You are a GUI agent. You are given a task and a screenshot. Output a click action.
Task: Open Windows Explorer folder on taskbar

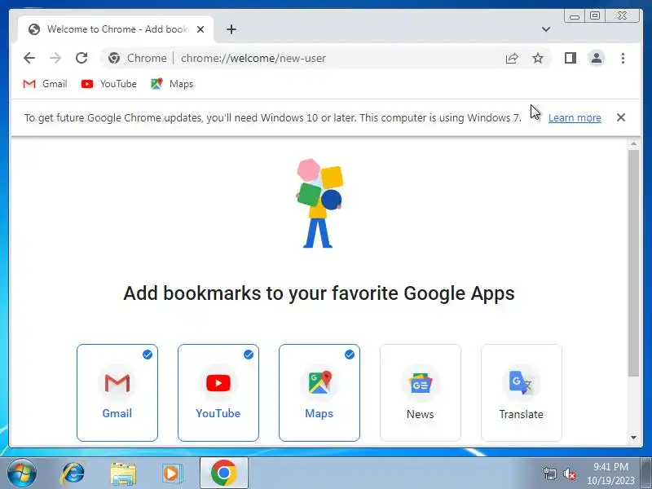click(x=123, y=474)
